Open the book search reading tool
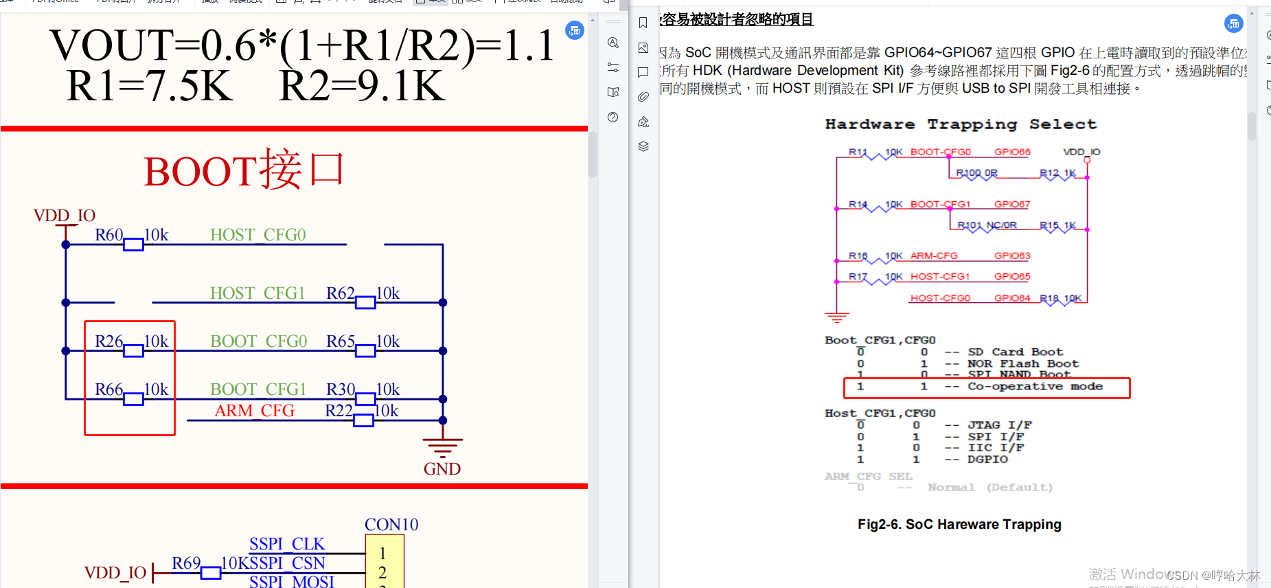This screenshot has width=1271, height=588. click(x=613, y=92)
